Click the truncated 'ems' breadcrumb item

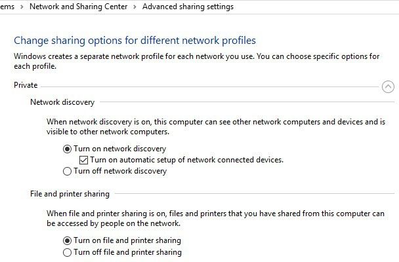pyautogui.click(x=8, y=7)
